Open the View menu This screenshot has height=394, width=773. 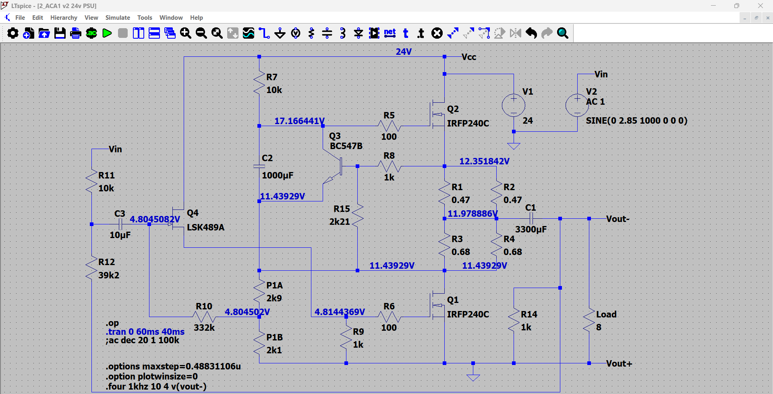click(x=91, y=18)
